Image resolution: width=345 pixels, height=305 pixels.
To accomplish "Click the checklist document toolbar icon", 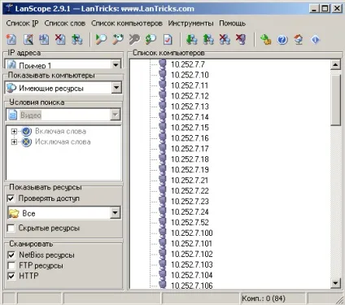I will [168, 40].
